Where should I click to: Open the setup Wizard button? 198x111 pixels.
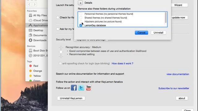tap(178, 5)
